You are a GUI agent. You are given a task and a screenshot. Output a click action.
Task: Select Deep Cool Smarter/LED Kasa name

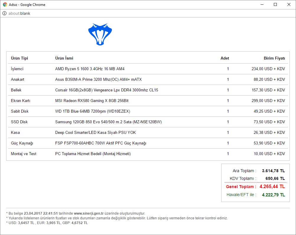tap(95, 132)
